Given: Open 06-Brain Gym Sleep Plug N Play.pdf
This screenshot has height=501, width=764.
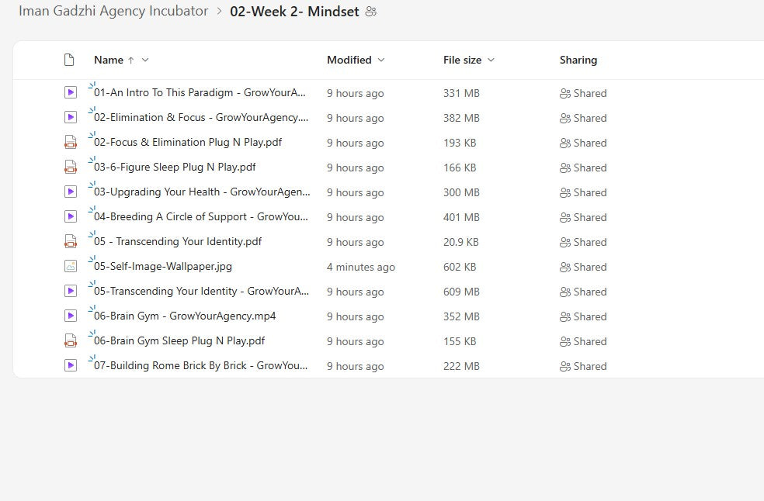Looking at the screenshot, I should 179,341.
